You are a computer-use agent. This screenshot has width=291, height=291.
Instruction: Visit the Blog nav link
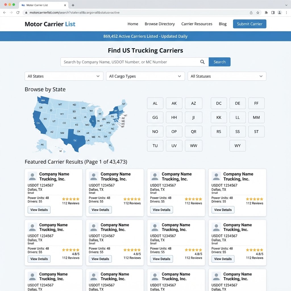223,24
